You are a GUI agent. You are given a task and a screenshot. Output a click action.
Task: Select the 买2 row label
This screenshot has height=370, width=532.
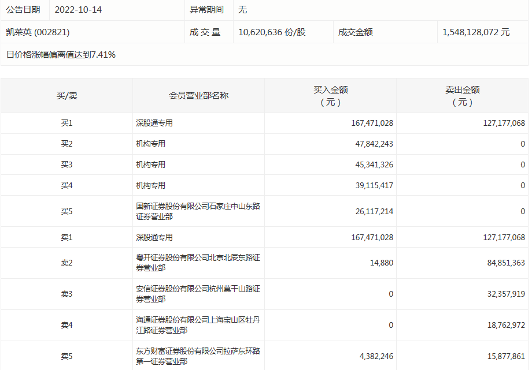click(67, 144)
